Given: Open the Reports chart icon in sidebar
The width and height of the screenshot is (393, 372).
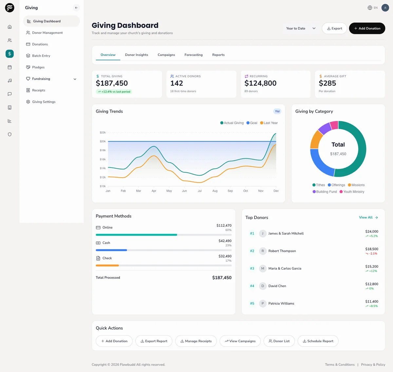Looking at the screenshot, I should coord(9,121).
